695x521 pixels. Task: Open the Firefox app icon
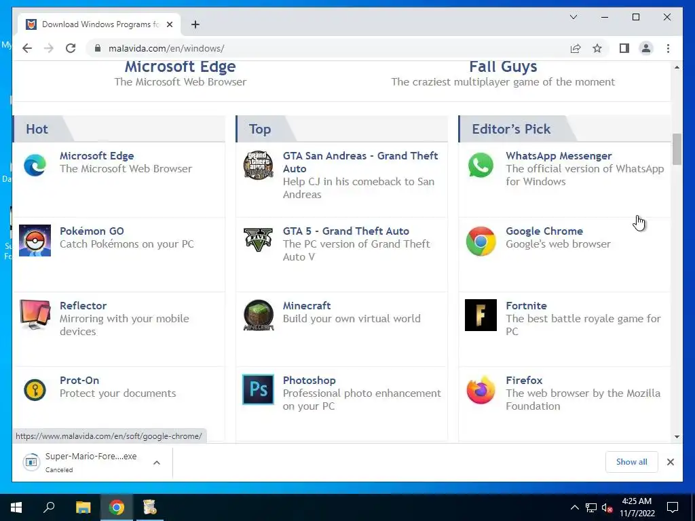tap(481, 390)
